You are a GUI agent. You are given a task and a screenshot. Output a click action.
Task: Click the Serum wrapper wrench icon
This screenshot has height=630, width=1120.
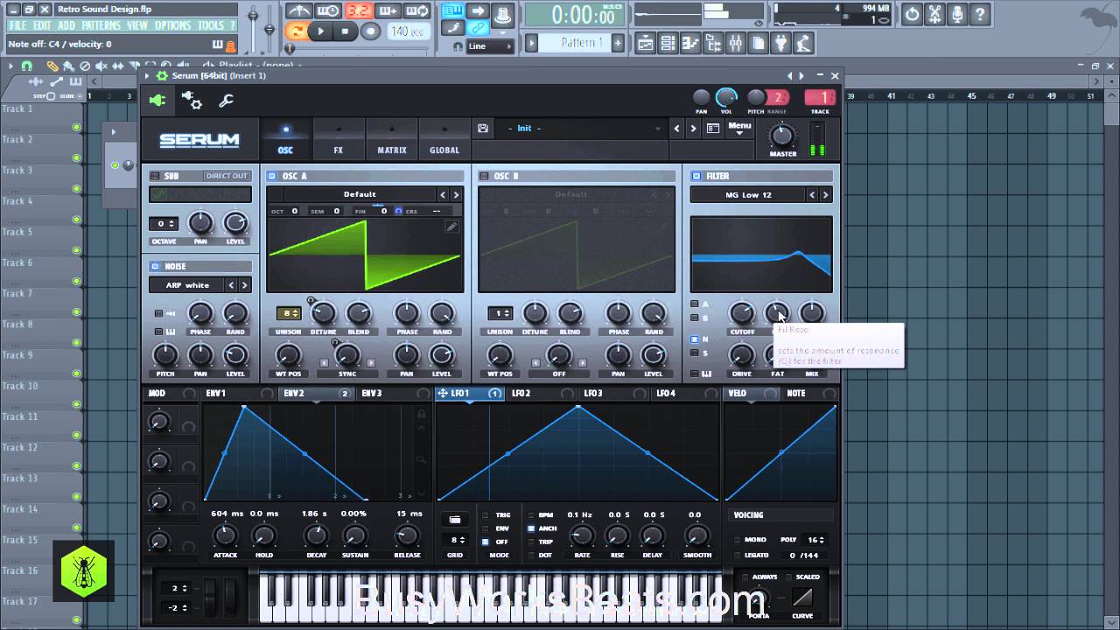pos(226,101)
